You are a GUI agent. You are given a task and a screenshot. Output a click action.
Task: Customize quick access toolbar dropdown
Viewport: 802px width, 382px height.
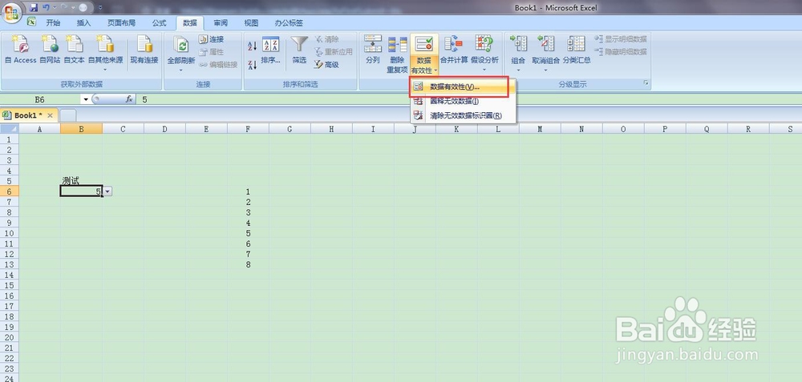point(99,8)
